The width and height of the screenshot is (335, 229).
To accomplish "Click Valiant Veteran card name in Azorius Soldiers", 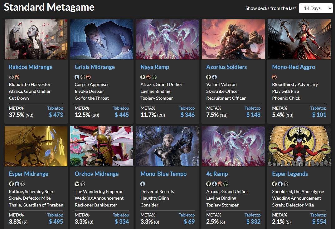I will (221, 84).
